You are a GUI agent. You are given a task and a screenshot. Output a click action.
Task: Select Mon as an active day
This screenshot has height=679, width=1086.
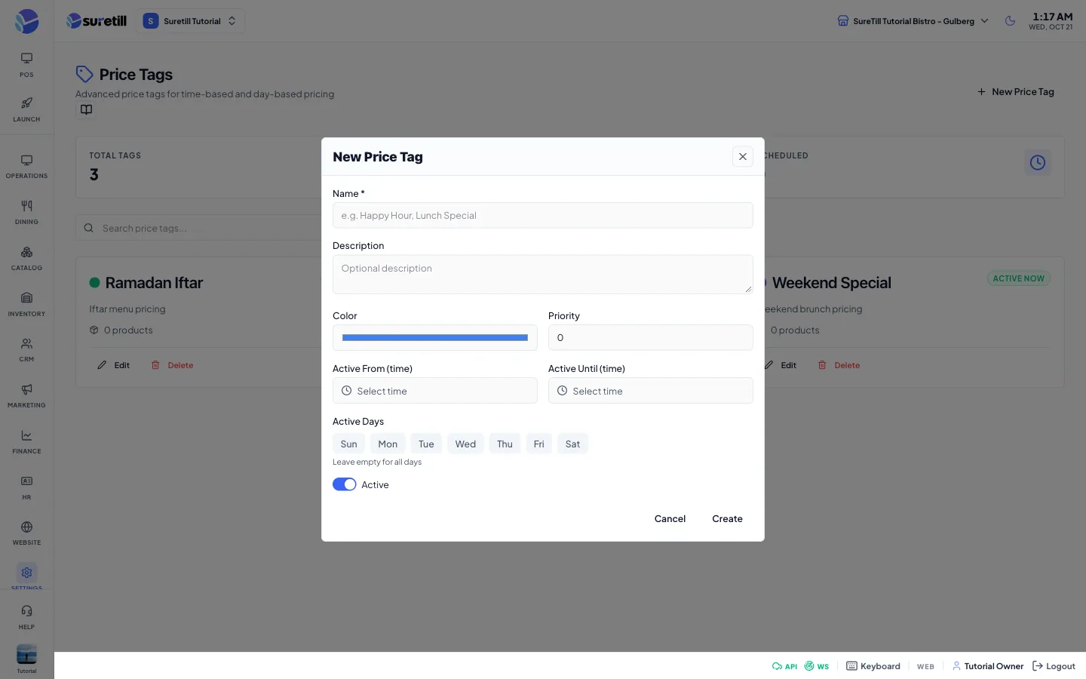(388, 444)
